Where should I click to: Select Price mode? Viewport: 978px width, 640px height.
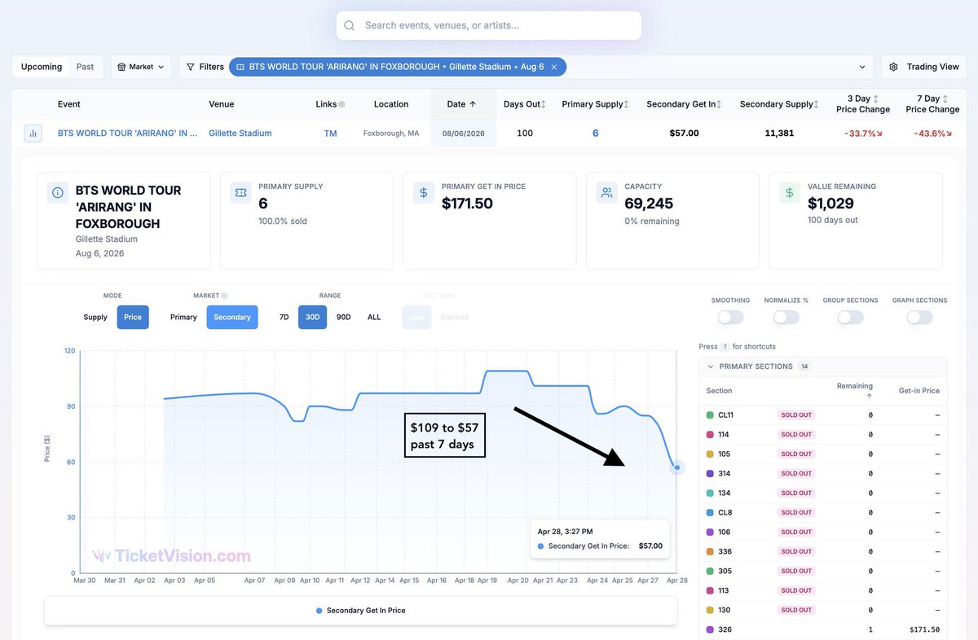[133, 317]
